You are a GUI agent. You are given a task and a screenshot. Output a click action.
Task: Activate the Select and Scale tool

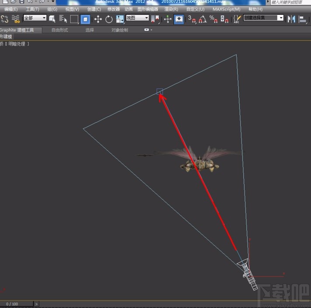click(120, 19)
